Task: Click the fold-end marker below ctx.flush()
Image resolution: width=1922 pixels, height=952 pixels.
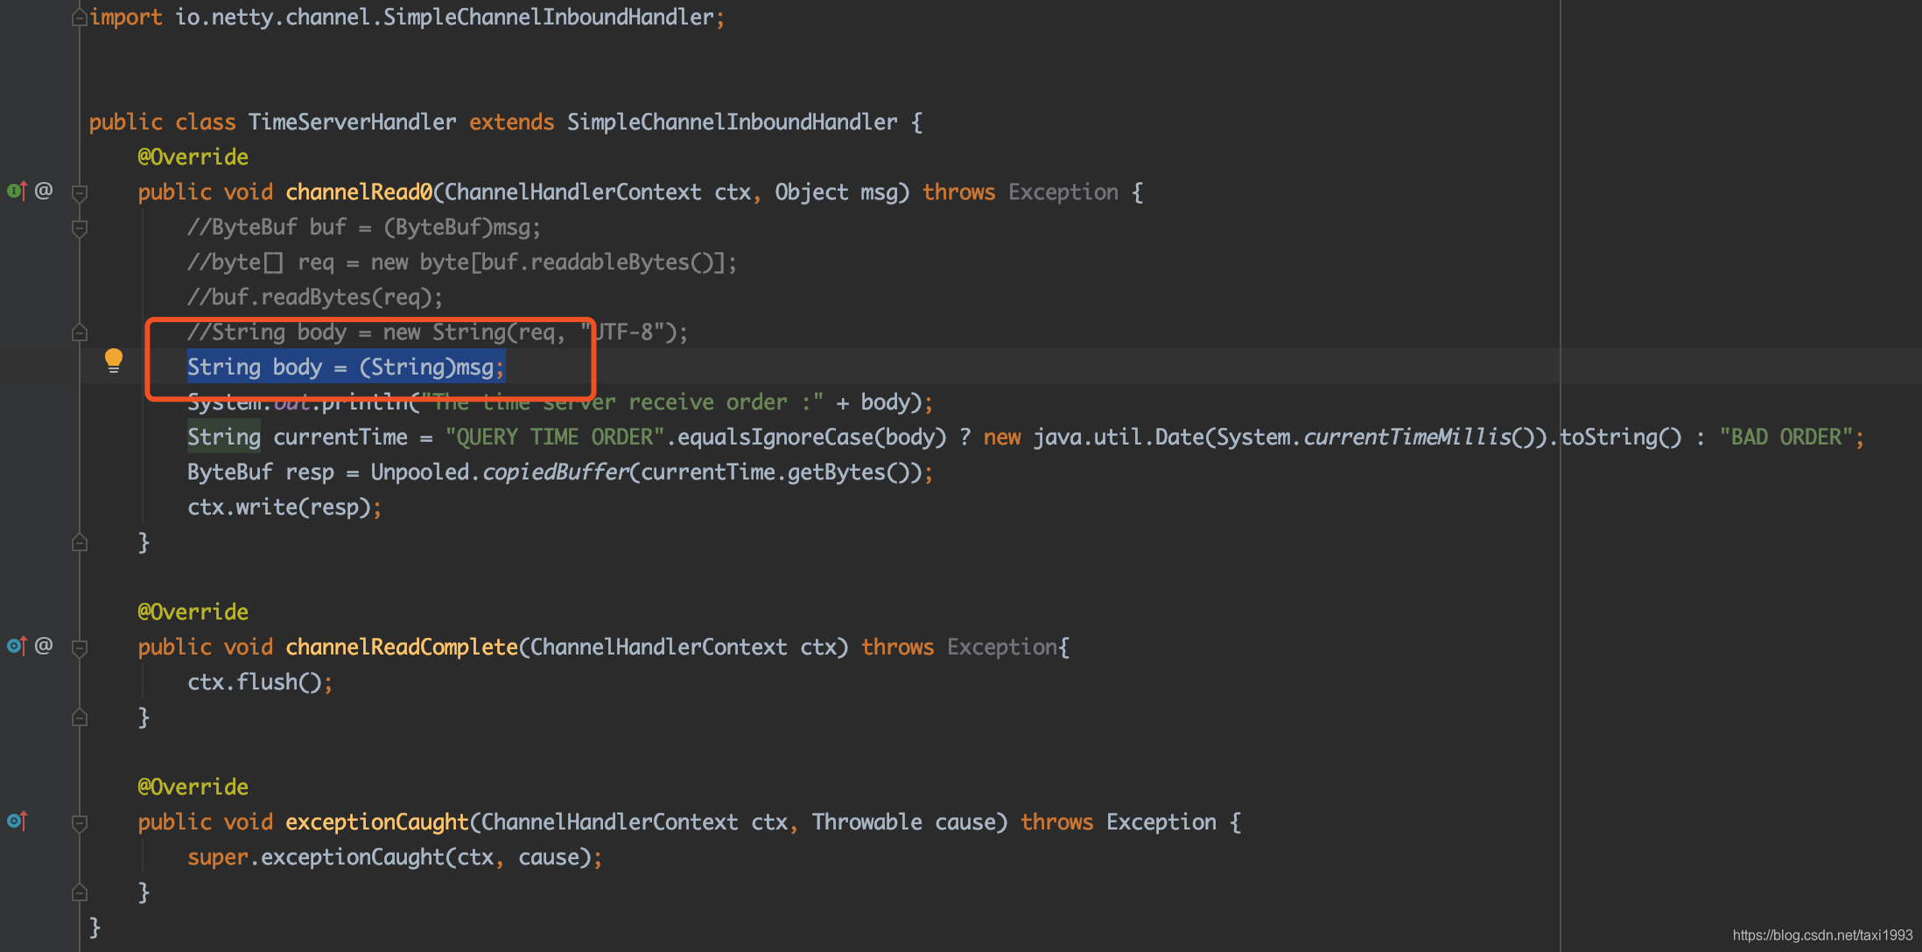Action: point(80,717)
